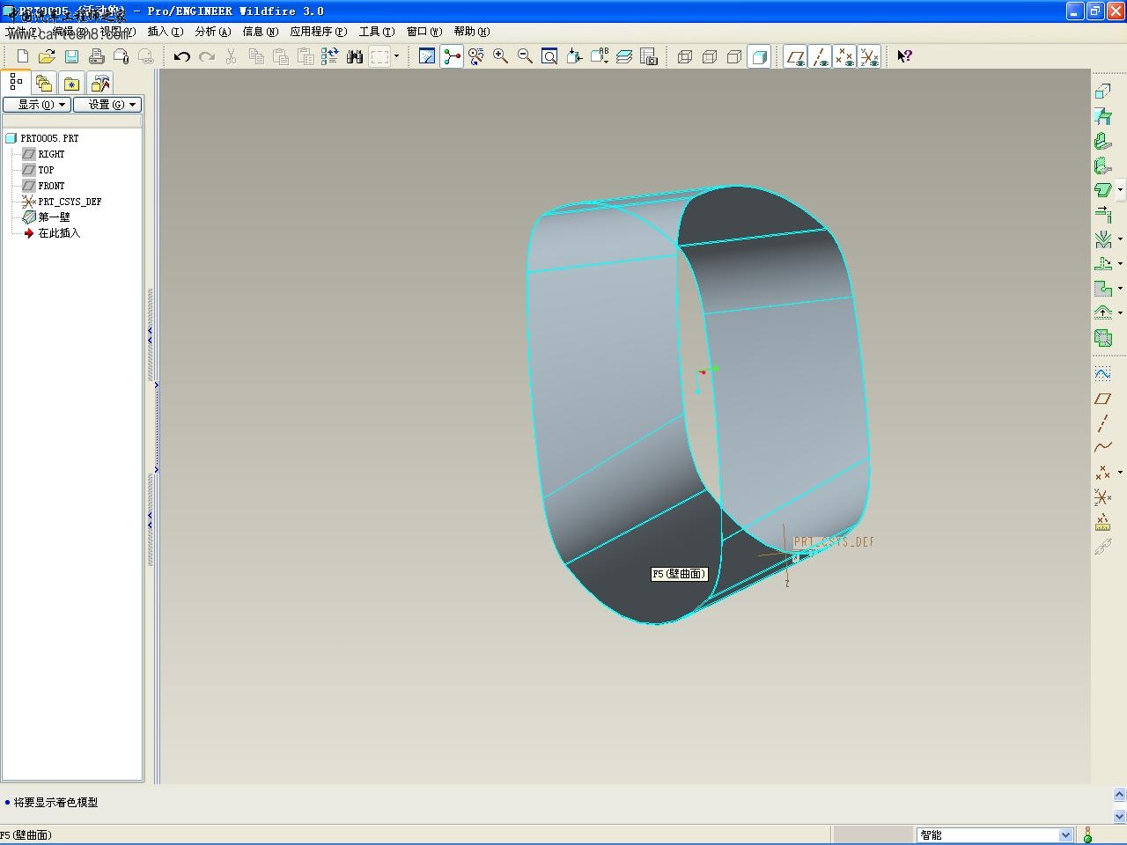
Task: Open the 信息(N) menu
Action: (261, 32)
